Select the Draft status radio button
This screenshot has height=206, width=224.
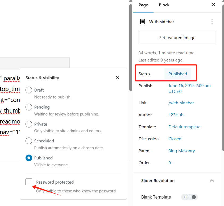point(29,90)
